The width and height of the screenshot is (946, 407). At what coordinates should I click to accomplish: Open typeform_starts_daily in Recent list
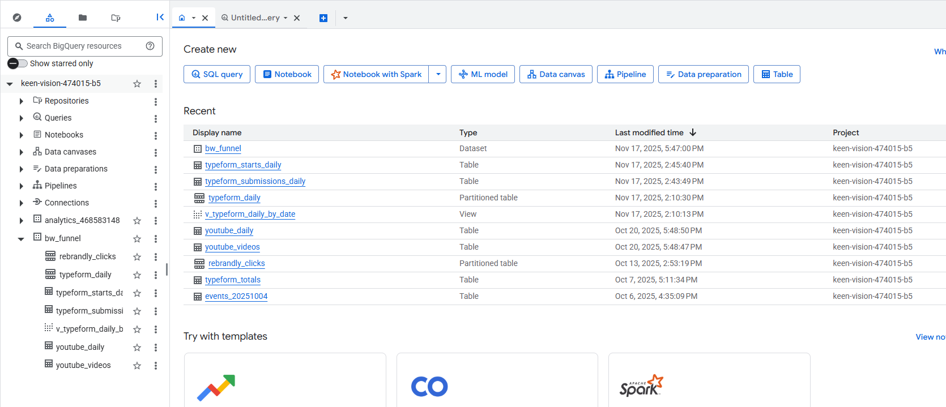[x=243, y=165]
